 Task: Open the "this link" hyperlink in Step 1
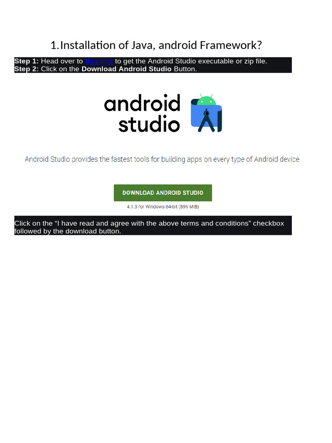tap(99, 61)
